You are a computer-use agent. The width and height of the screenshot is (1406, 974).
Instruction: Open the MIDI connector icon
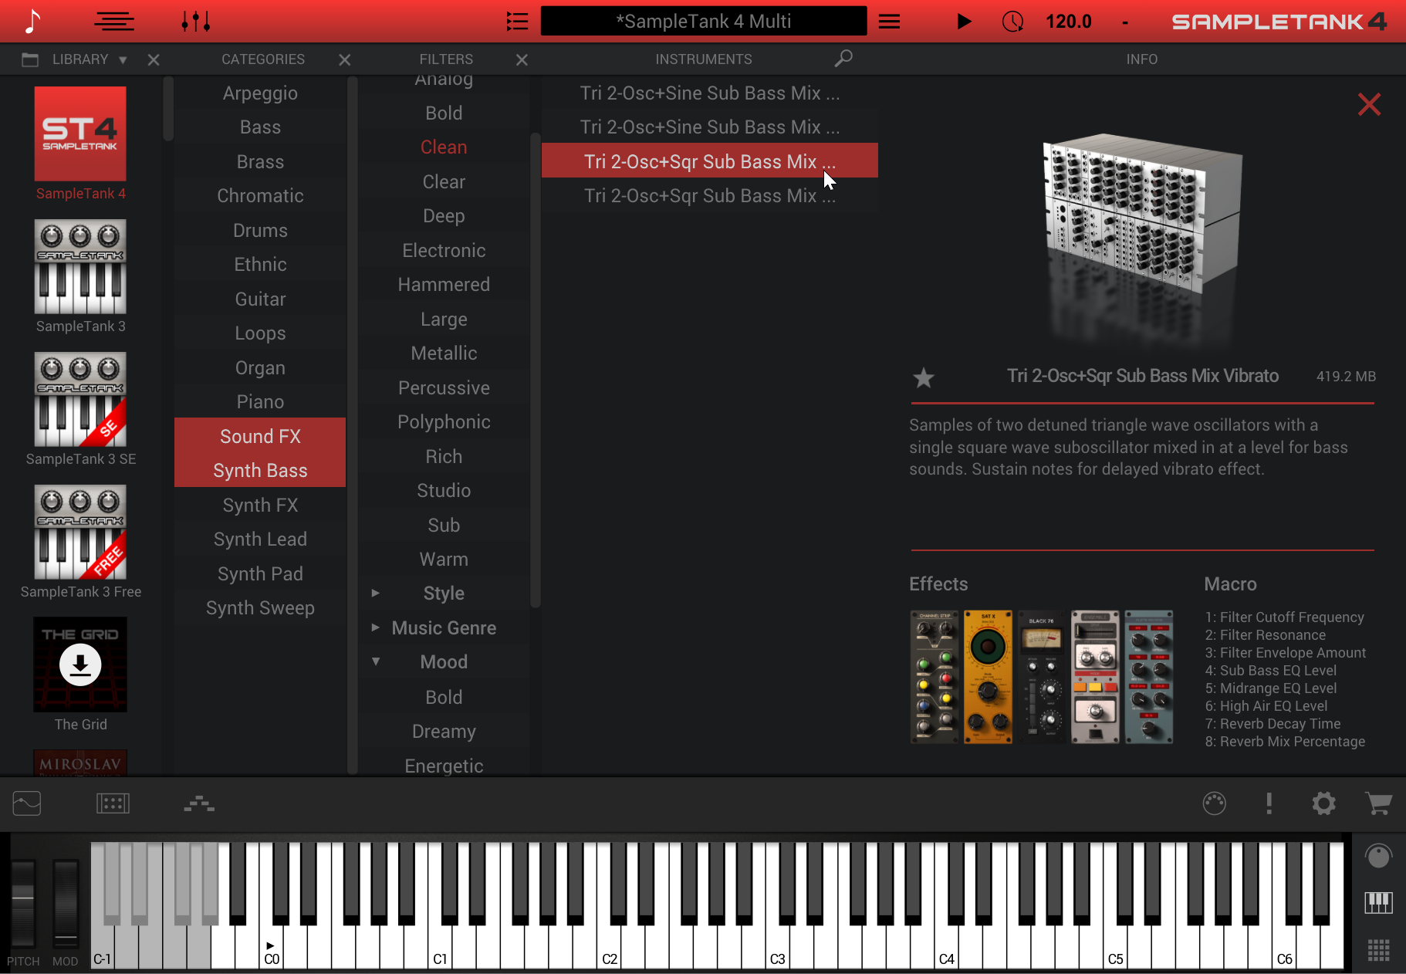(x=1215, y=803)
